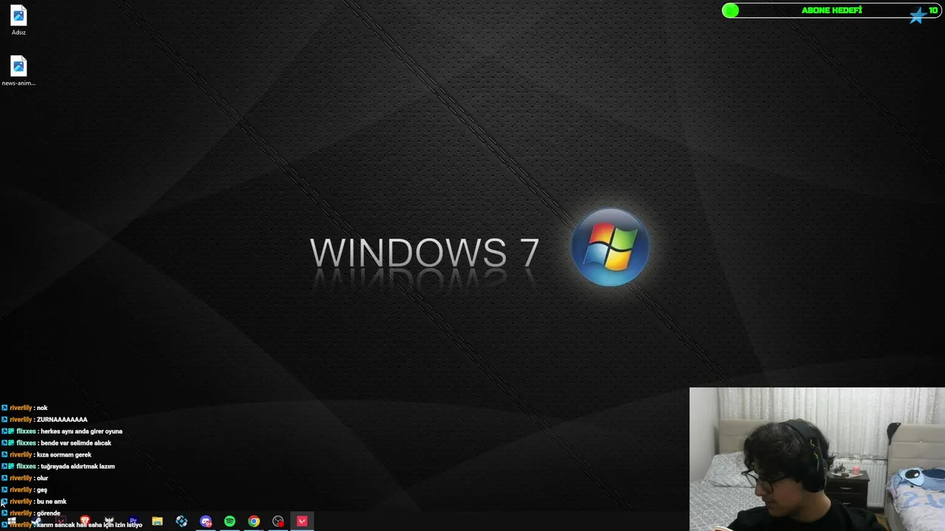
Task: Launch Steam from the taskbar
Action: click(x=37, y=521)
